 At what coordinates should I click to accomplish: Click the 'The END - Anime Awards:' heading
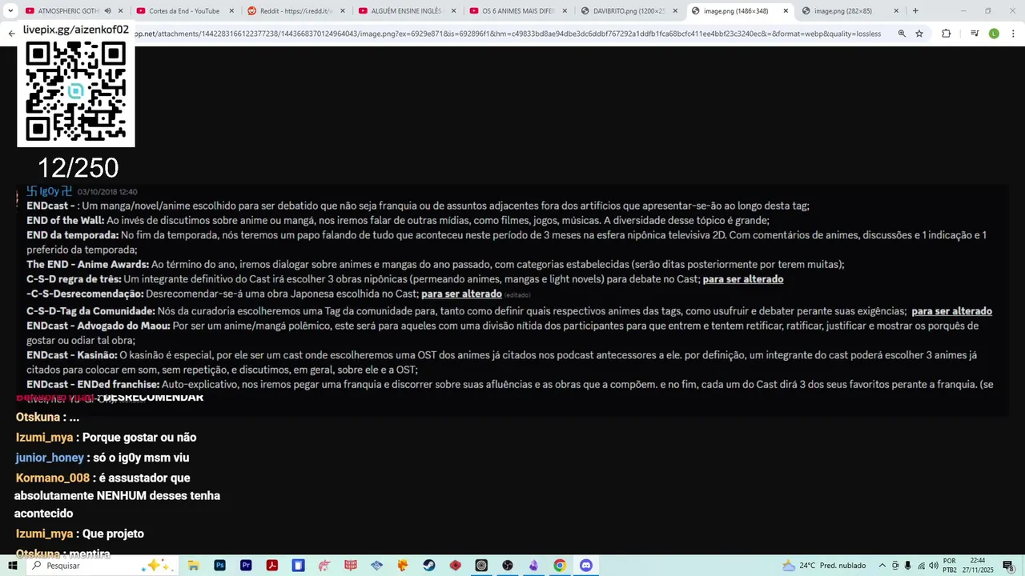88,265
